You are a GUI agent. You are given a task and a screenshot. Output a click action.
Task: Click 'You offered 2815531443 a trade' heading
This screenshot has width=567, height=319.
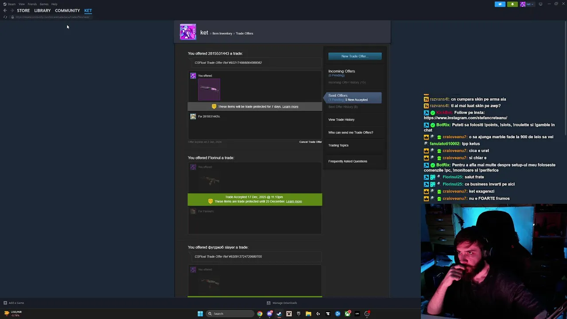pyautogui.click(x=215, y=54)
